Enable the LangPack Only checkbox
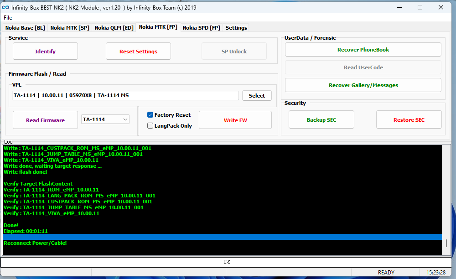Screen dimensions: 456x279 [x=150, y=126]
